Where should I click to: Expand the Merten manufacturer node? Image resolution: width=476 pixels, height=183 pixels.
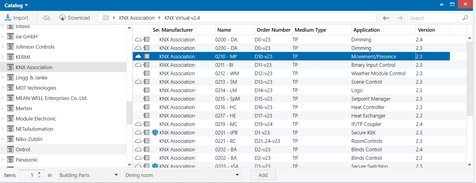(x=3, y=108)
